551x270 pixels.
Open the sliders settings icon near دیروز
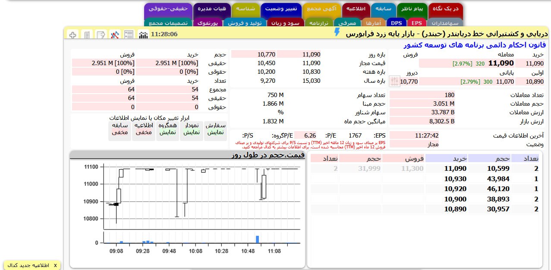[394, 81]
